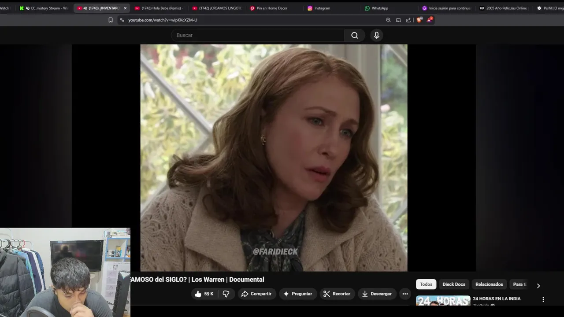Show more filter chips with right arrow

pos(538,285)
